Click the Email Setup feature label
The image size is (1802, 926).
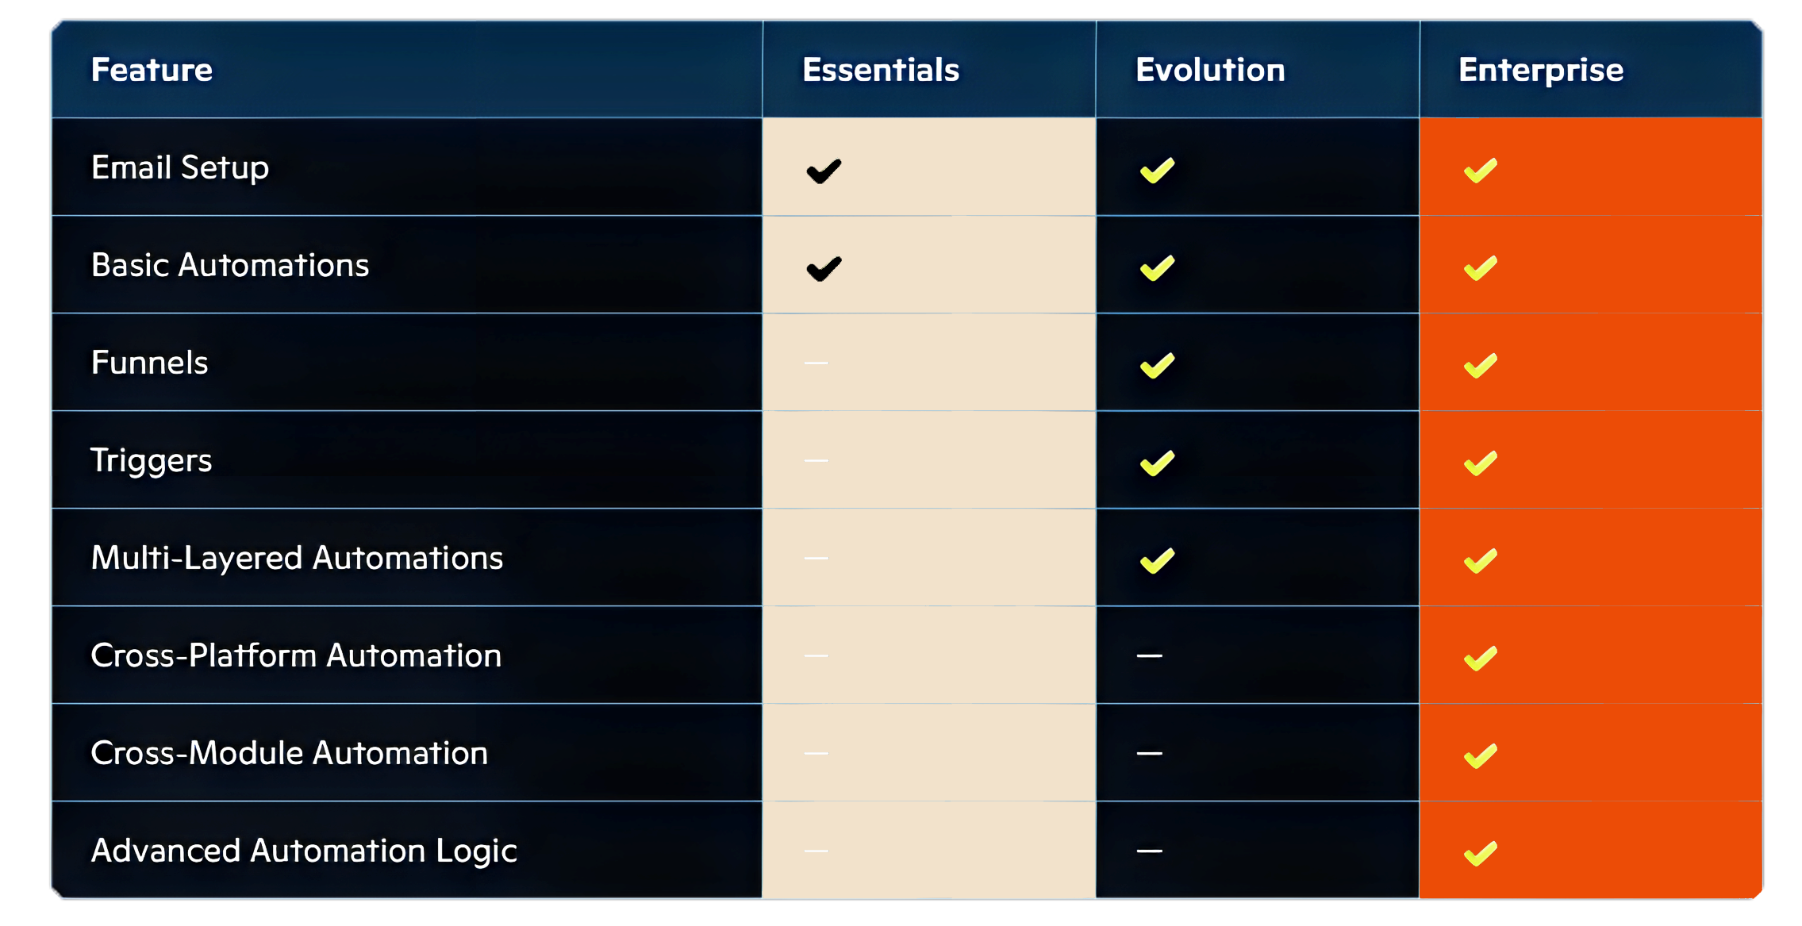[180, 167]
